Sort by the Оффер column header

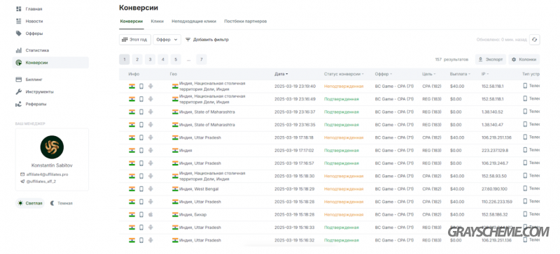coord(383,74)
